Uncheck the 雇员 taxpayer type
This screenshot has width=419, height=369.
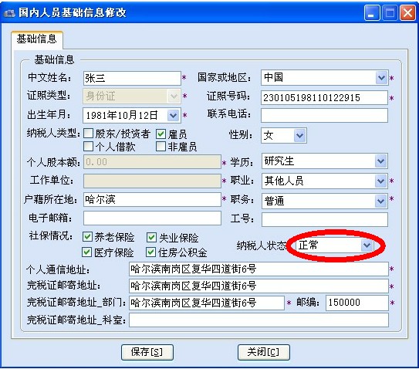point(161,134)
